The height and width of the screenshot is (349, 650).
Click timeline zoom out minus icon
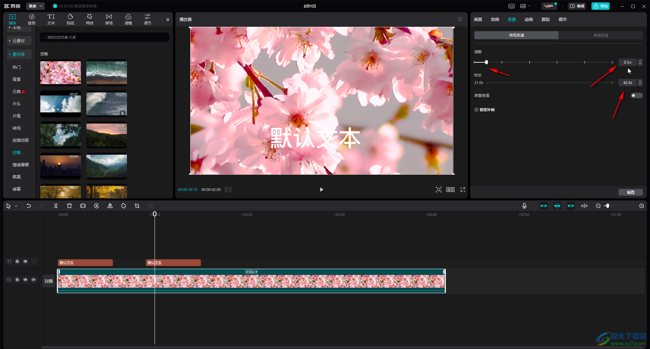pos(598,206)
